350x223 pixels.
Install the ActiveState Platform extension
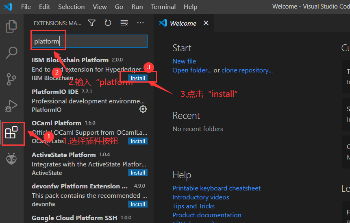point(138,173)
